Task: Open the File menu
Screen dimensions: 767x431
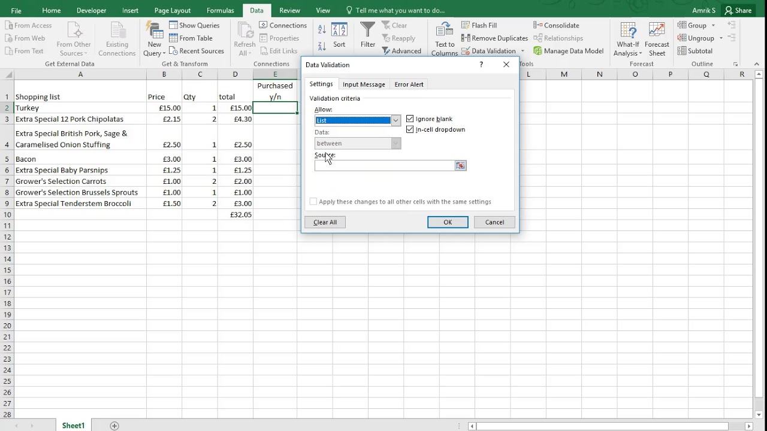Action: click(16, 10)
